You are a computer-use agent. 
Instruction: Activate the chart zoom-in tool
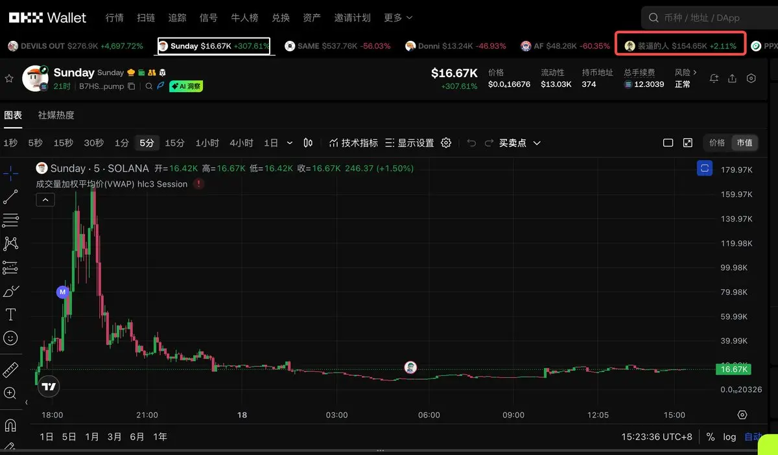[10, 393]
